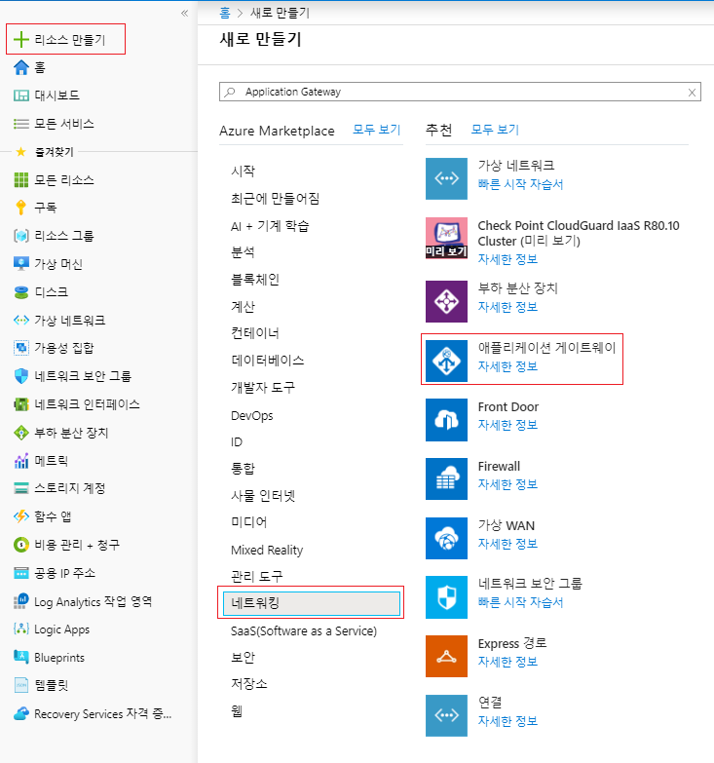This screenshot has height=763, width=714.
Task: Select the Mixed Reality category
Action: (267, 550)
